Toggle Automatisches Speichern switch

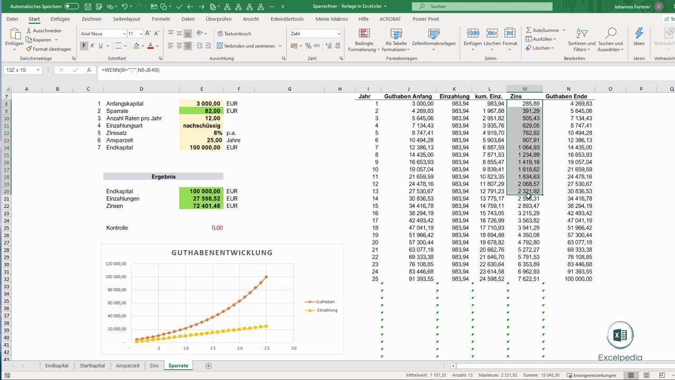click(x=72, y=6)
